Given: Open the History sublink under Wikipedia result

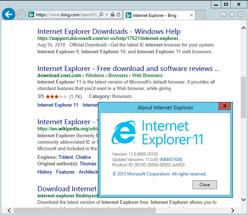Looking at the screenshot, I should pyautogui.click(x=45, y=172).
